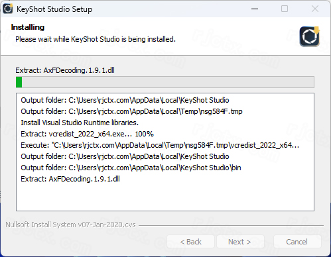Minimize the KeyShot Studio Setup window
The width and height of the screenshot is (331, 257).
point(255,9)
